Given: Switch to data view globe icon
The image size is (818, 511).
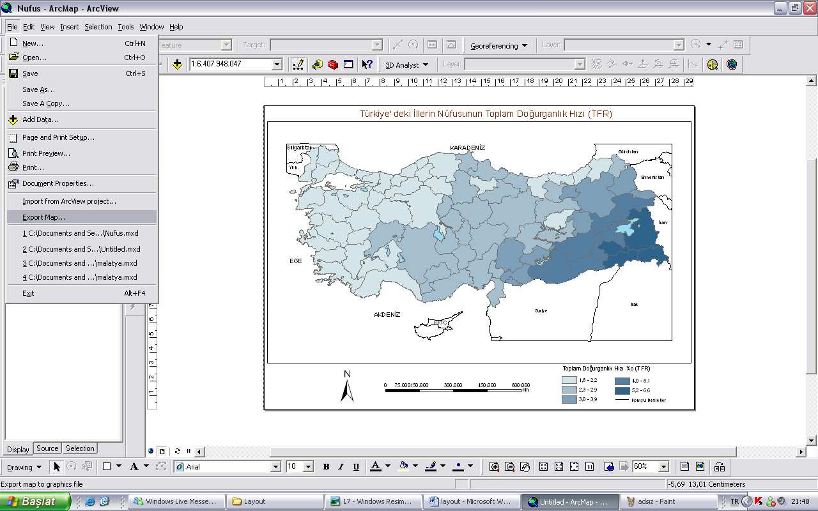Looking at the screenshot, I should click(151, 451).
